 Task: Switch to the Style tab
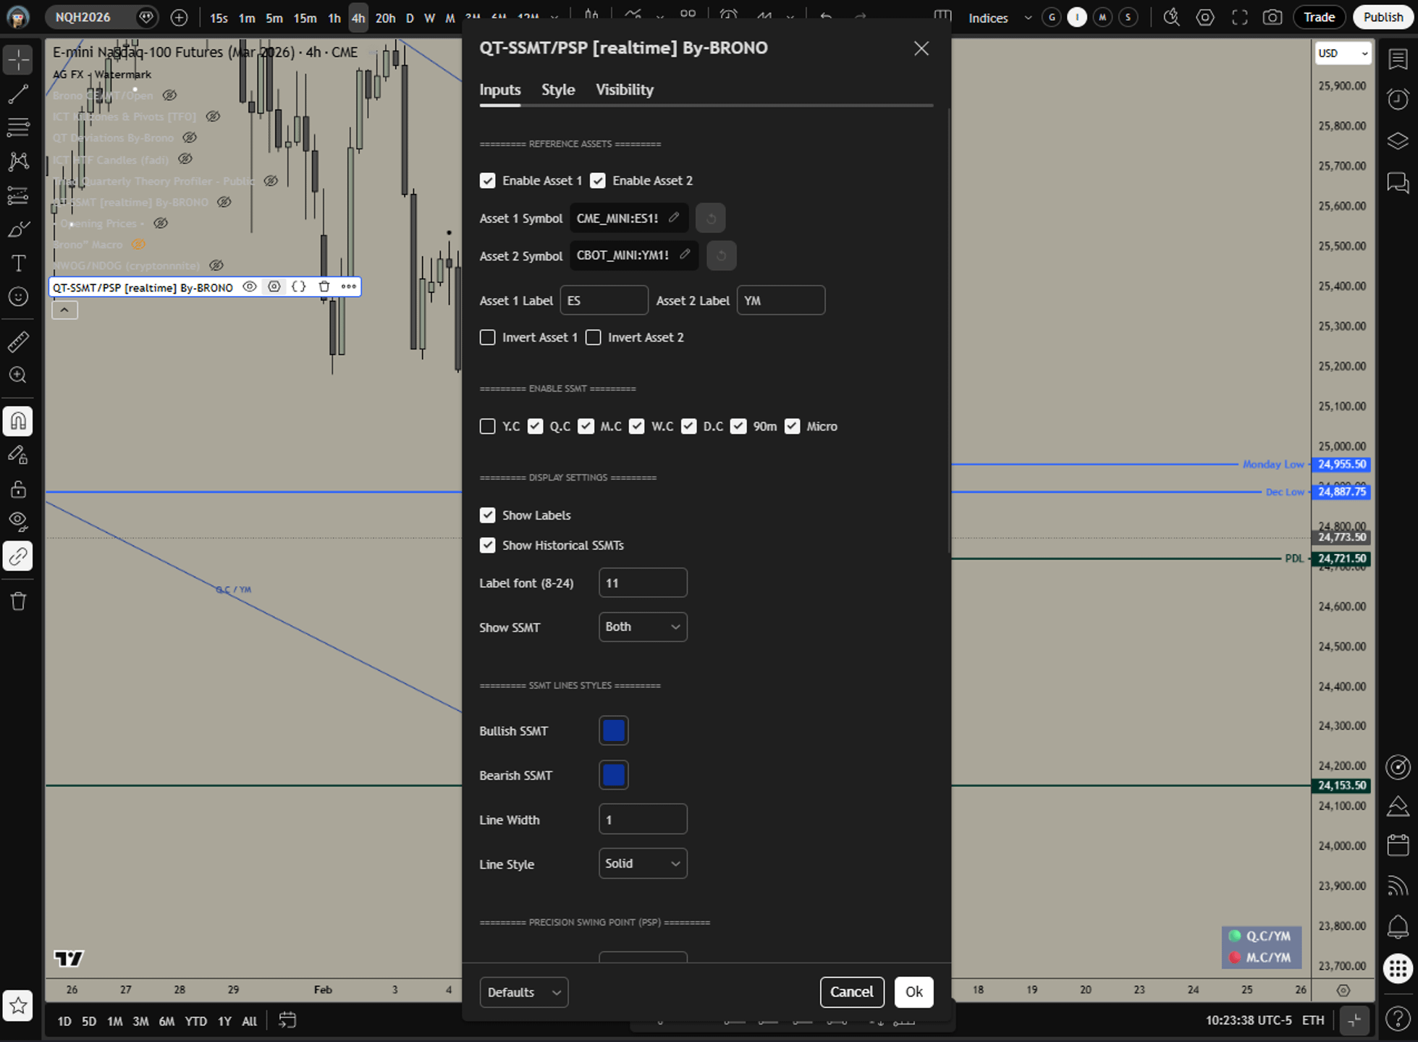pos(558,90)
